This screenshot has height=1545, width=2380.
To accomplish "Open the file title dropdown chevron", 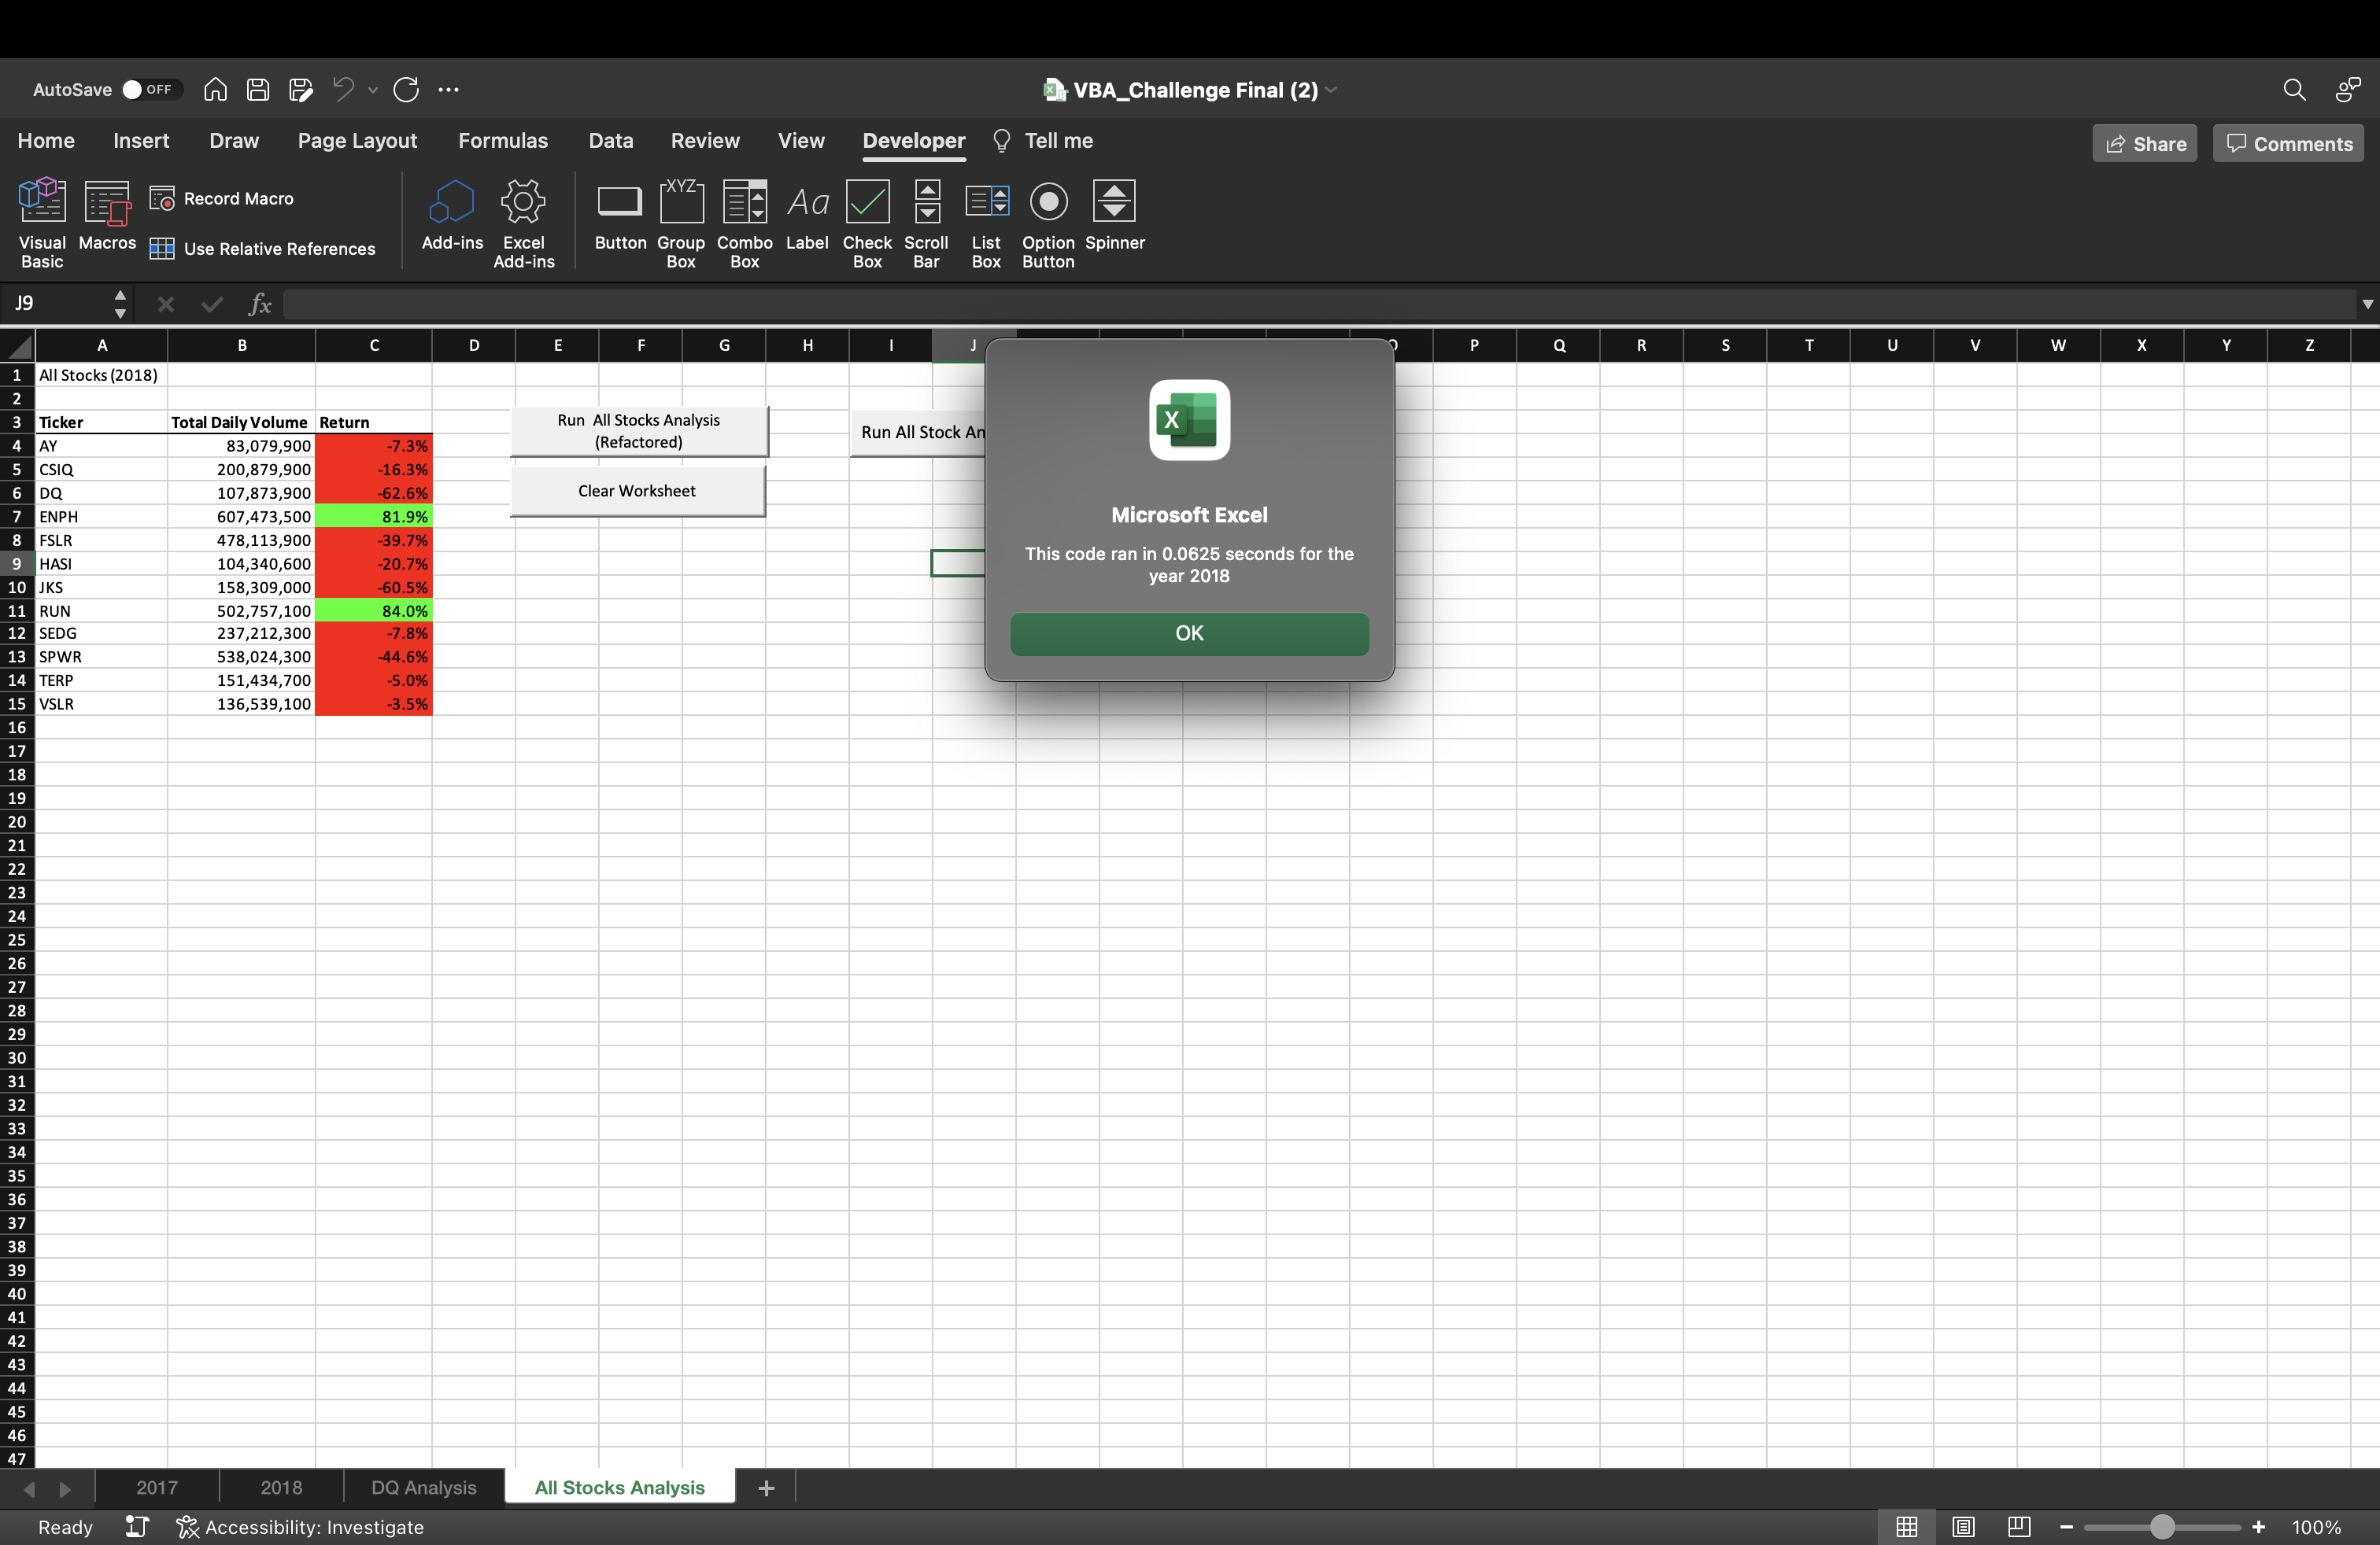I will (x=1332, y=90).
